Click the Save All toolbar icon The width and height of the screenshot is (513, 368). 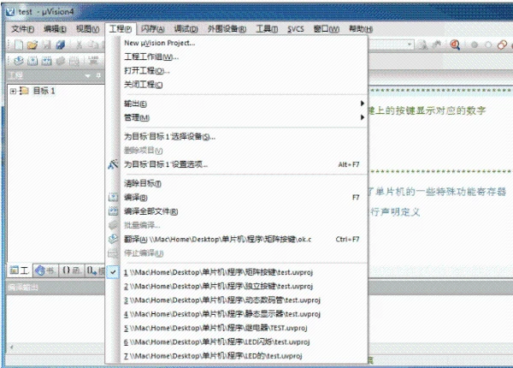coord(61,45)
